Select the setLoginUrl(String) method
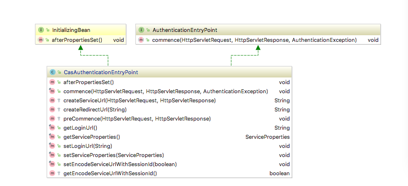Image resolution: width=408 pixels, height=186 pixels. tap(87, 146)
